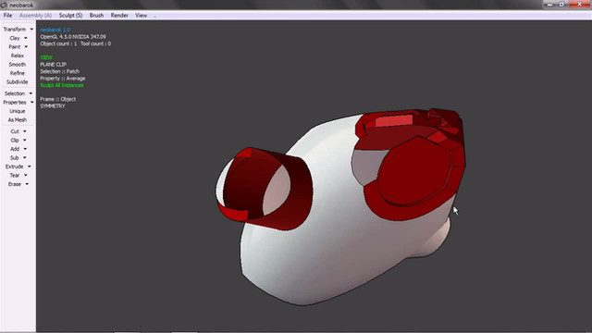Open the Brush menu
Screen dimensions: 592x333
coord(96,16)
